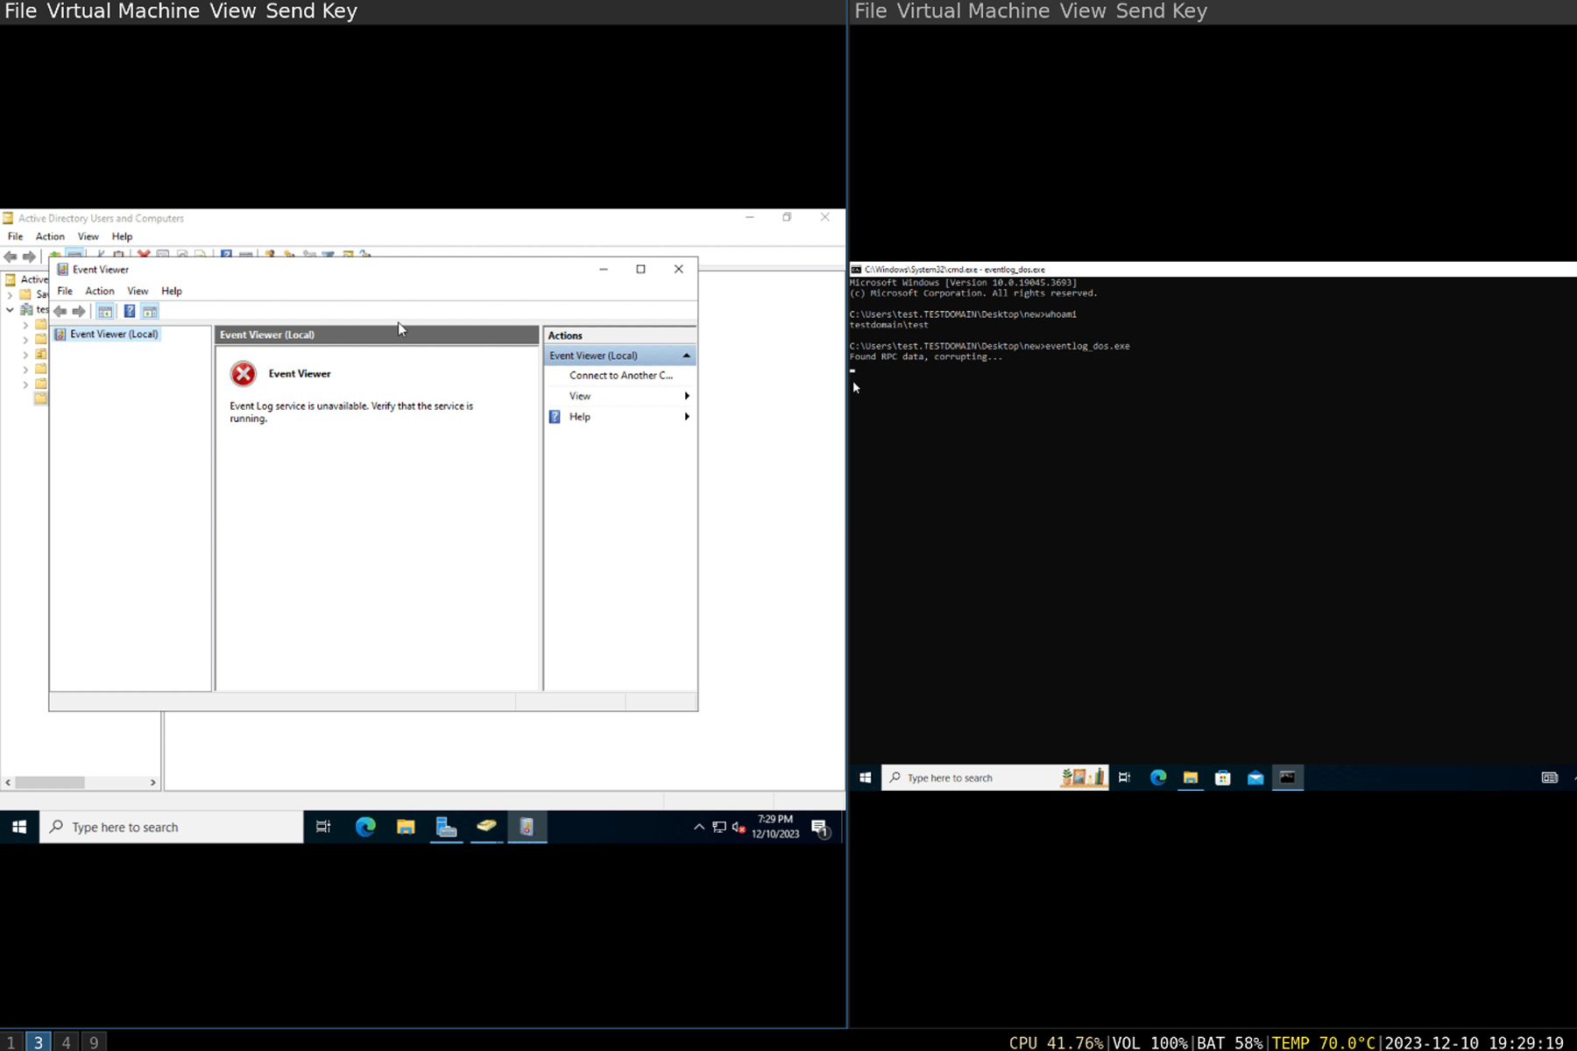Open Action menu in Active Directory window

(x=50, y=236)
